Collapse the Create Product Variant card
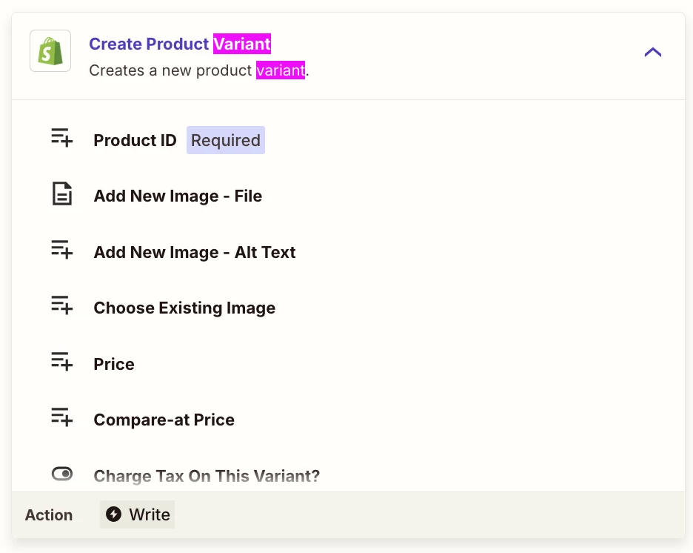This screenshot has width=693, height=553. point(652,52)
